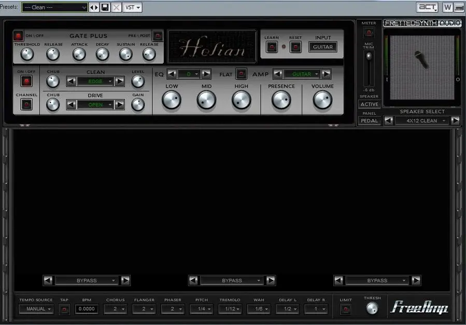
Task: Toggle the LEARN button
Action: [272, 47]
